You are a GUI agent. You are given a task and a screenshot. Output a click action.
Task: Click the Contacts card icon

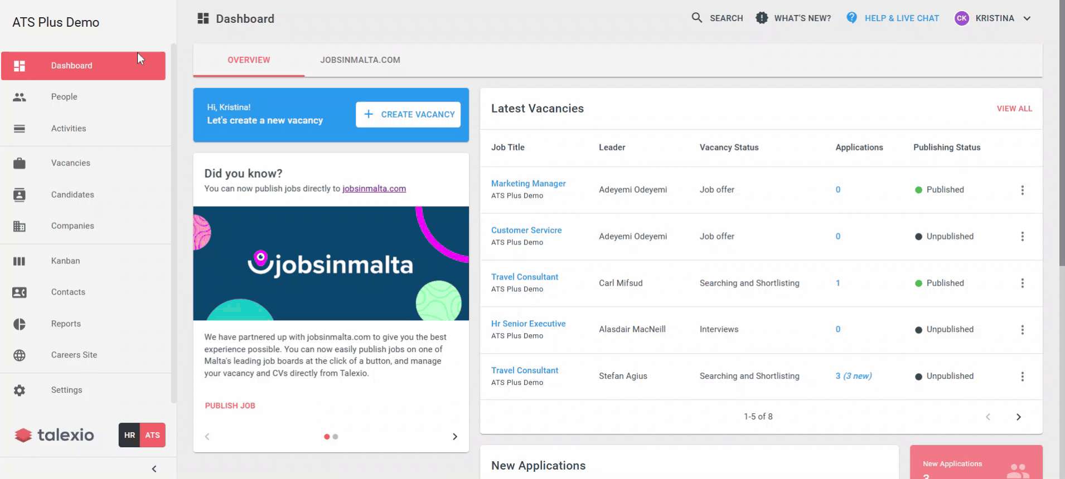tap(20, 292)
